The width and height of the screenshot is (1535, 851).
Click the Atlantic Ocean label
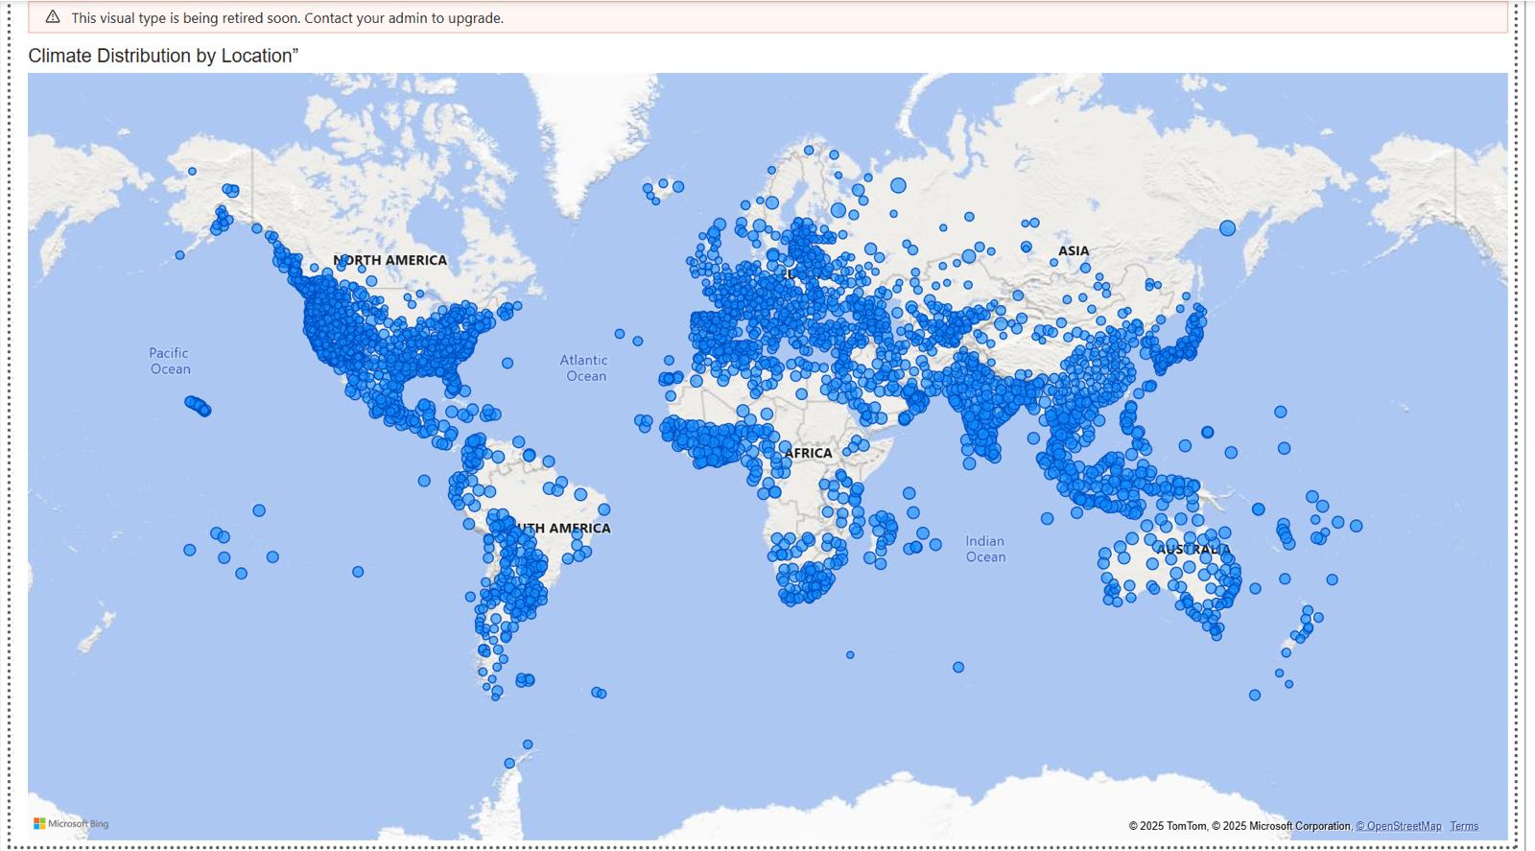coord(584,368)
